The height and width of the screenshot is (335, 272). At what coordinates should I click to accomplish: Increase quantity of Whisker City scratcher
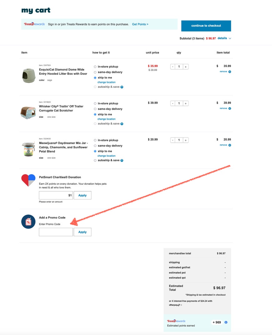point(186,104)
